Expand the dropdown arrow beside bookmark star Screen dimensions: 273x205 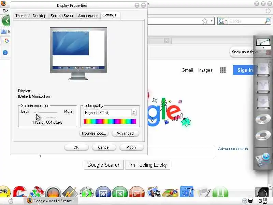[x=212, y=21]
